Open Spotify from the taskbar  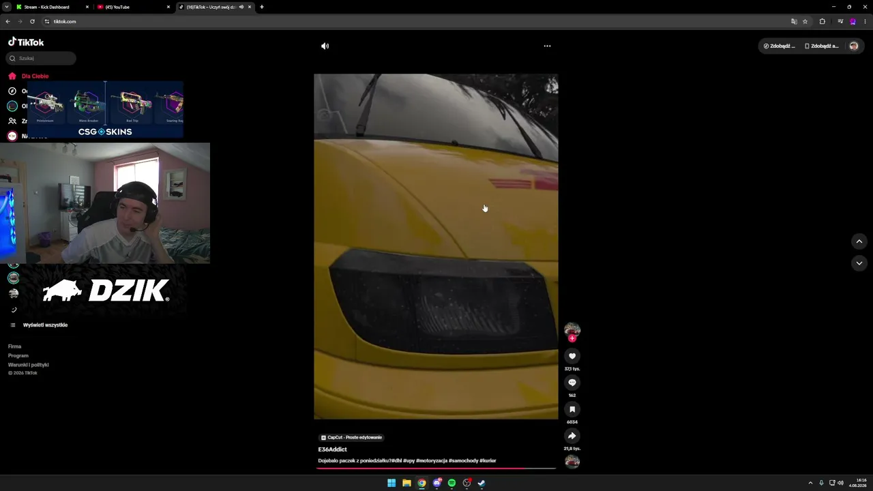pos(452,483)
